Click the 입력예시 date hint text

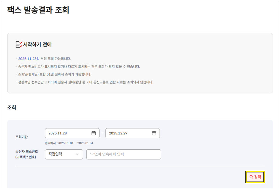(x=69, y=143)
